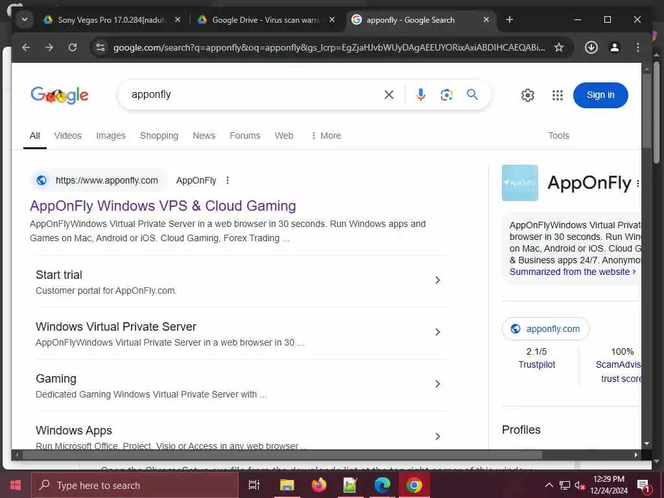The width and height of the screenshot is (664, 498).
Task: Open Google quick settings gear
Action: coord(528,95)
